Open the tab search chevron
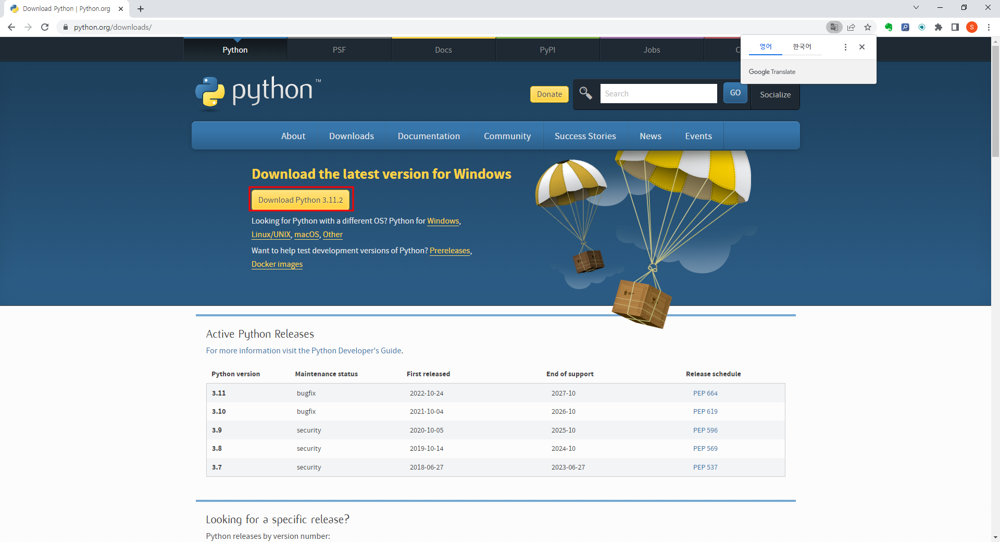Image resolution: width=1000 pixels, height=542 pixels. [x=916, y=7]
